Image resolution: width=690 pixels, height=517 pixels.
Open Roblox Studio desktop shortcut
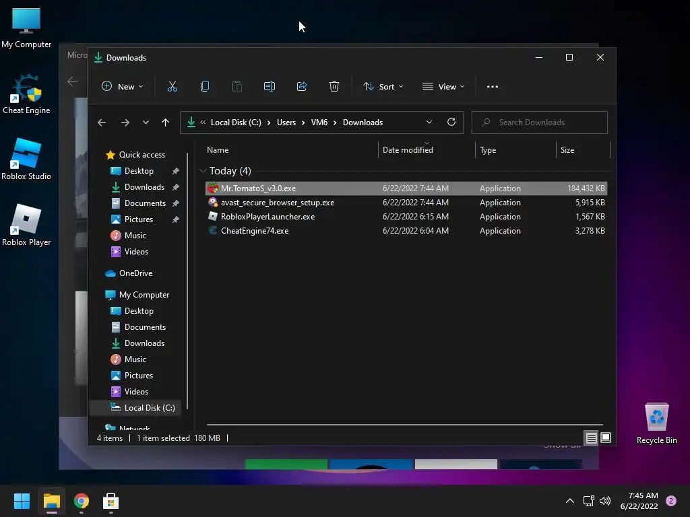26,160
